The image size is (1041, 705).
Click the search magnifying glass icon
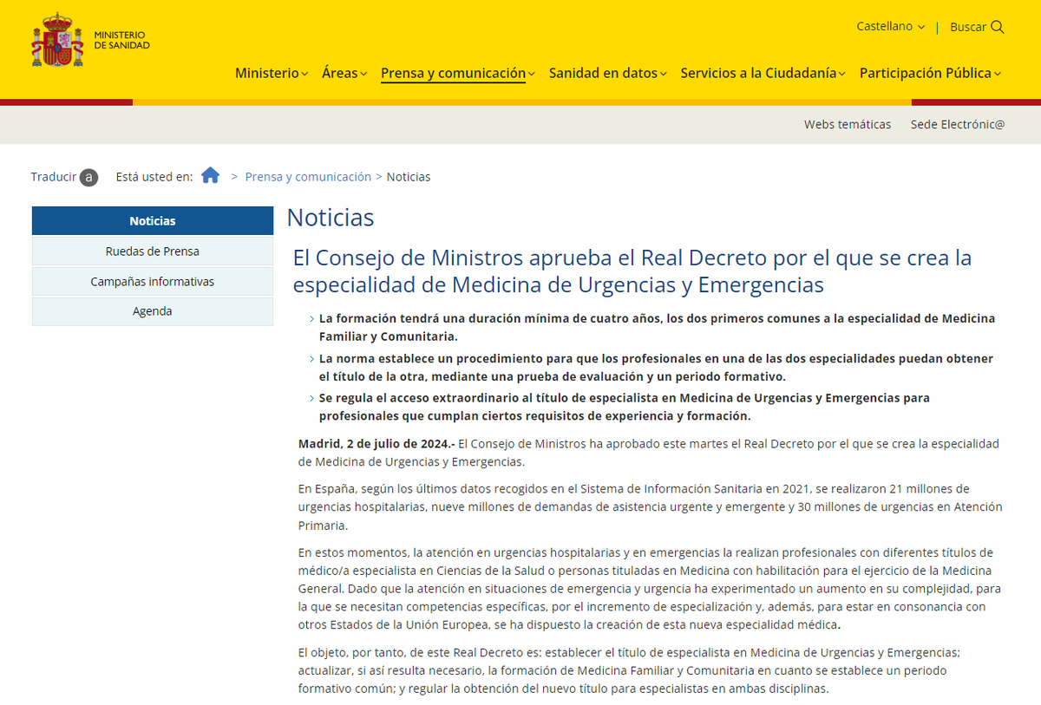coord(998,27)
